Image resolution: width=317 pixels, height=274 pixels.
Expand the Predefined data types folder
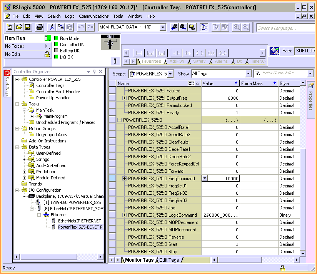click(x=25, y=172)
